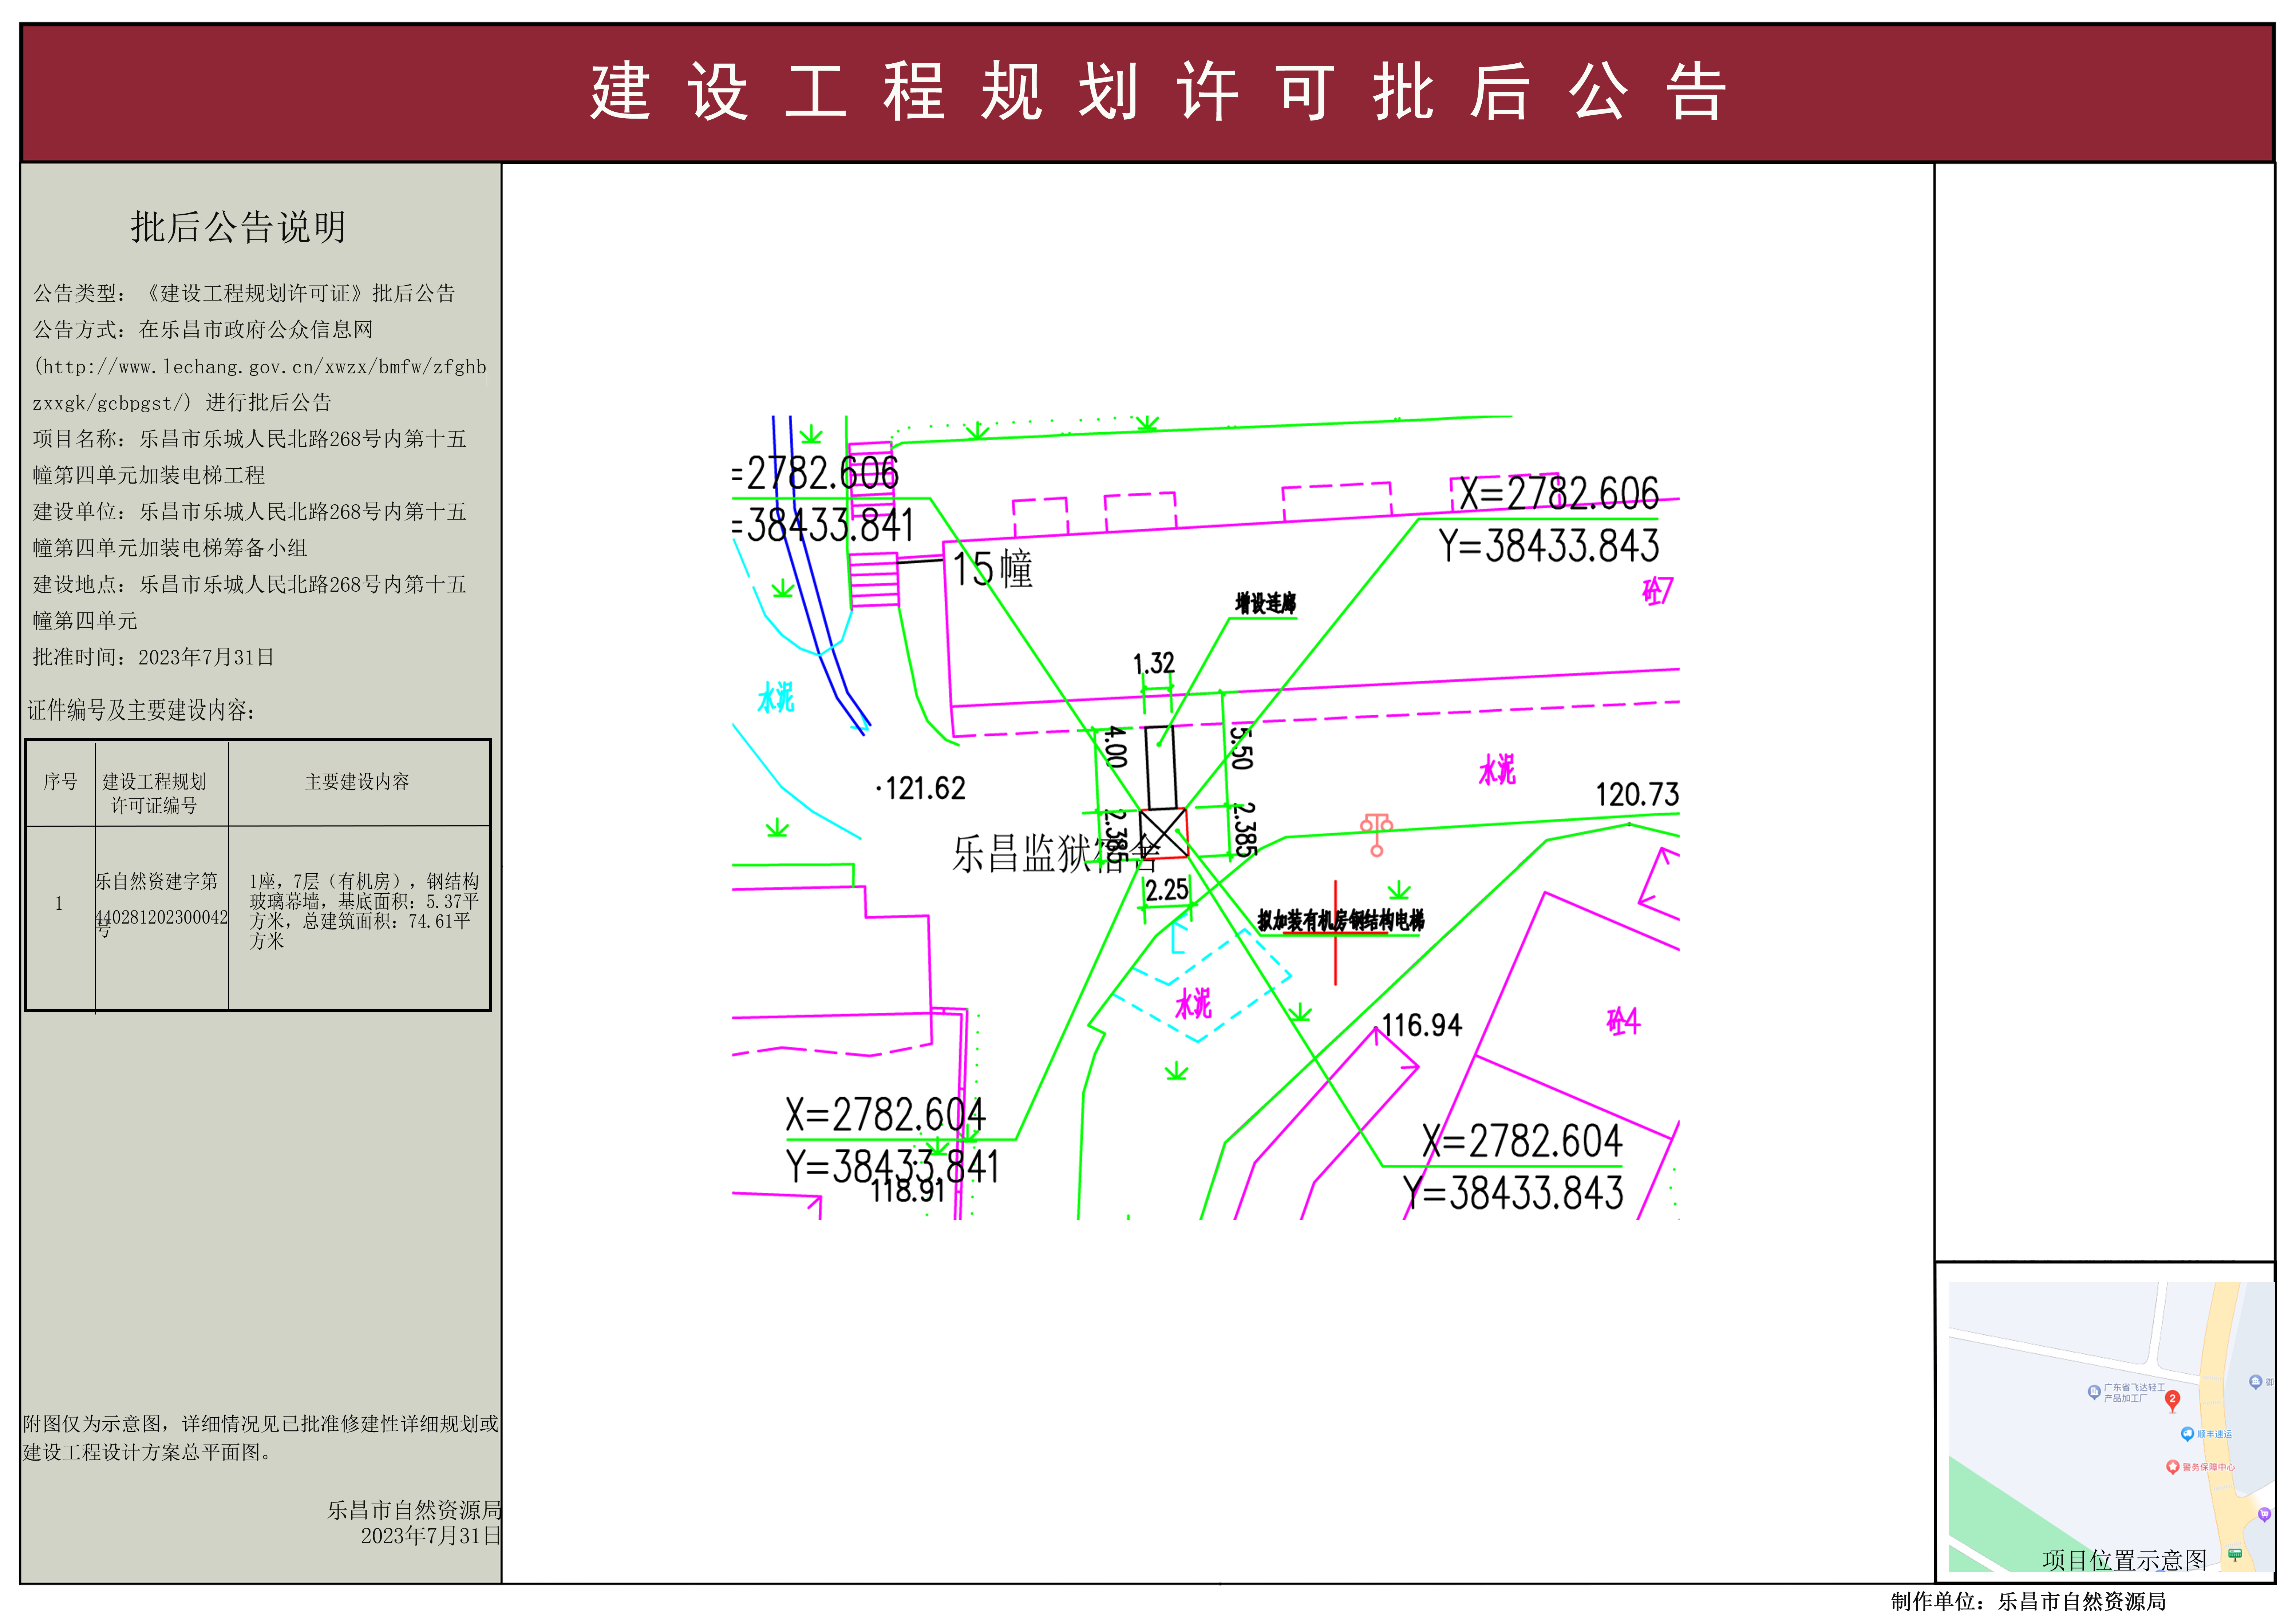Open the project location map thumbnail

click(x=2111, y=1427)
